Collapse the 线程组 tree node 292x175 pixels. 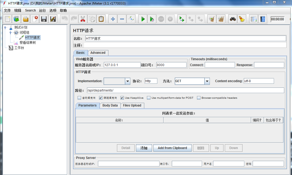(11, 33)
